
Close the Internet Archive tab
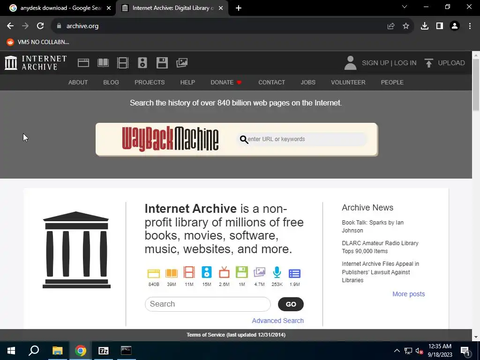click(x=221, y=8)
